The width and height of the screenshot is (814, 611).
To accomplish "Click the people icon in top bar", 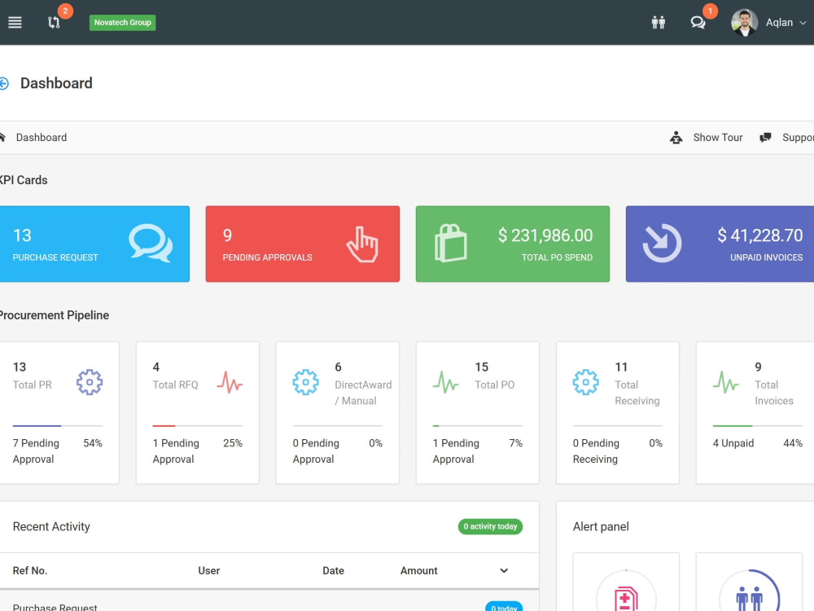I will pos(659,22).
